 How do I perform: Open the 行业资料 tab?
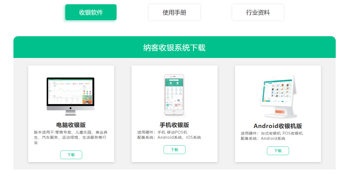point(258,12)
